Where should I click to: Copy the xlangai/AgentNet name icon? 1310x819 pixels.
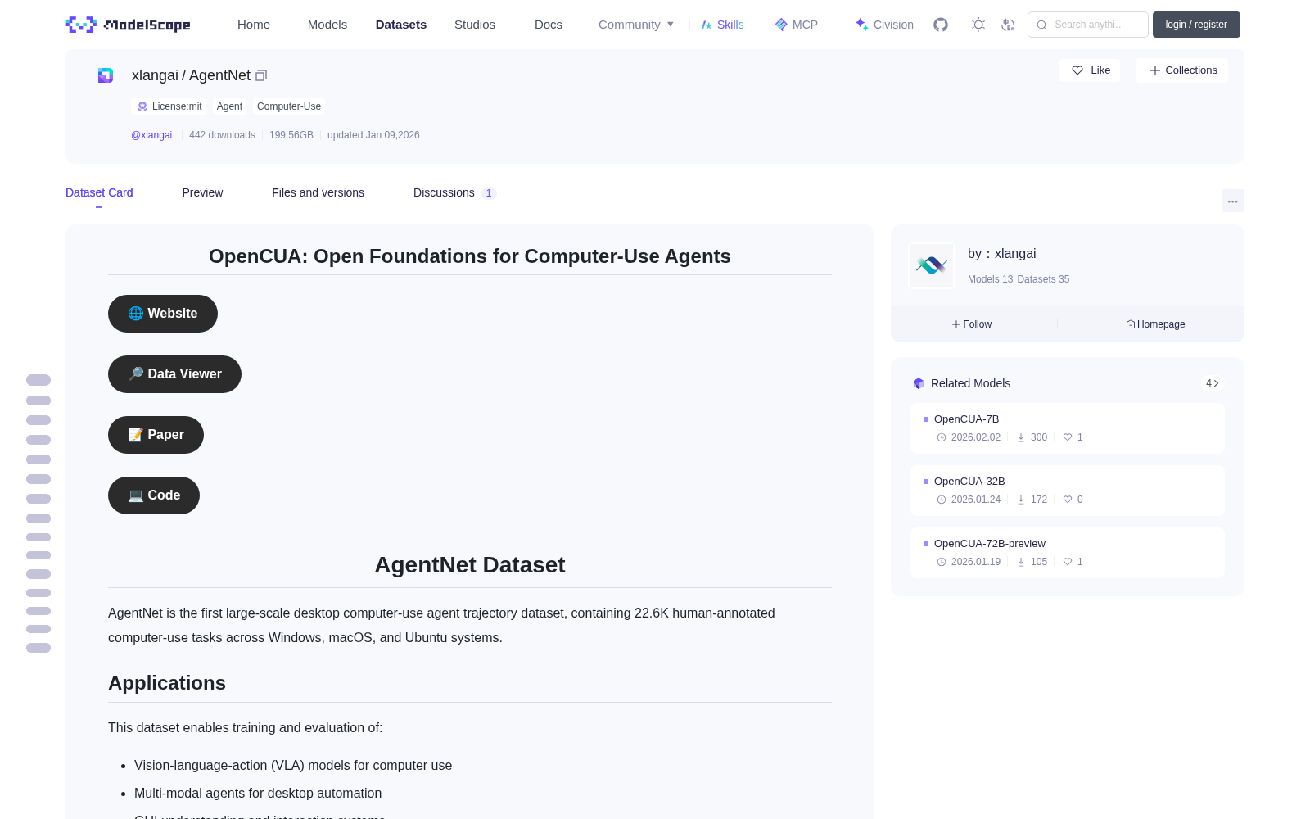261,75
